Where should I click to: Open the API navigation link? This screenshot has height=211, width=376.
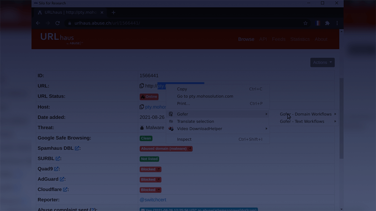point(263,39)
